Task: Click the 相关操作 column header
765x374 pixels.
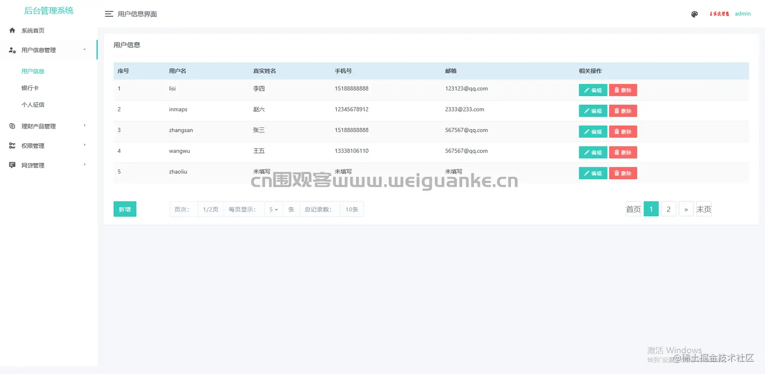Action: 590,71
